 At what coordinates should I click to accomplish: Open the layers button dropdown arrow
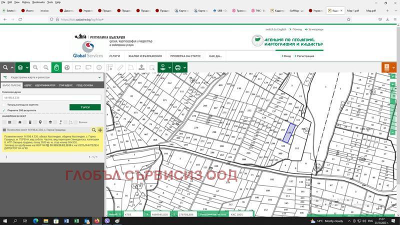[27, 67]
